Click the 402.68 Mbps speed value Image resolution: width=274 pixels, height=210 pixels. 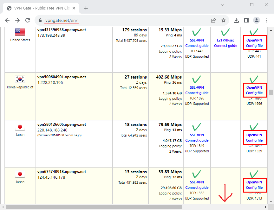[169, 77]
